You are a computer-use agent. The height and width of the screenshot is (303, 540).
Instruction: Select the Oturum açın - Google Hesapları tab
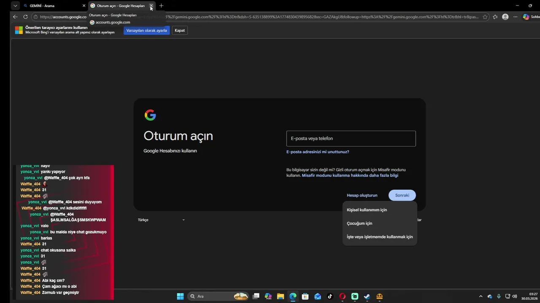[x=121, y=6]
